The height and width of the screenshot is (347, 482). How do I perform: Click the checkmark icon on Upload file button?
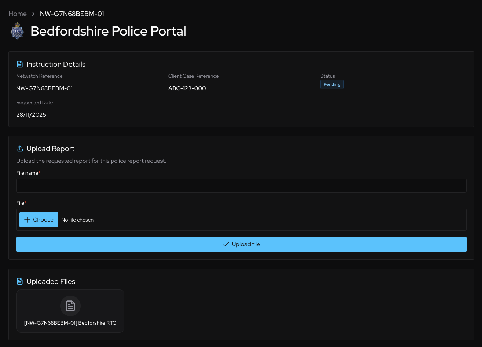226,244
